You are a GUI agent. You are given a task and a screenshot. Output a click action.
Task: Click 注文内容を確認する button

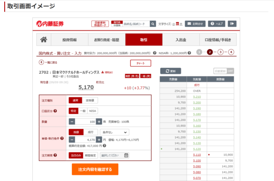click(95, 169)
